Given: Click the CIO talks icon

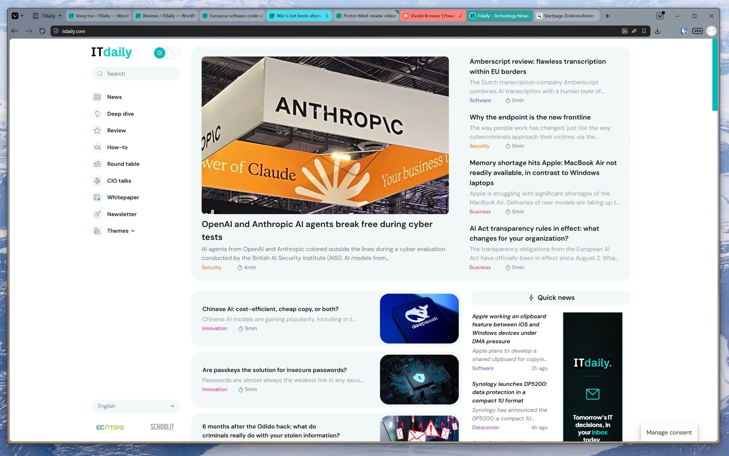Looking at the screenshot, I should point(97,181).
